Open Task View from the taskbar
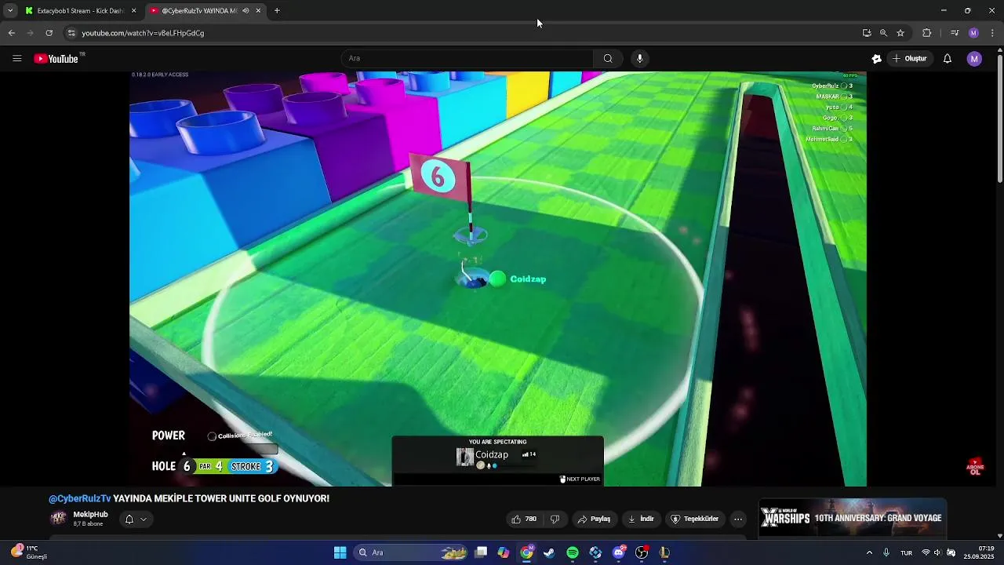Viewport: 1004px width, 565px height. pos(481,552)
